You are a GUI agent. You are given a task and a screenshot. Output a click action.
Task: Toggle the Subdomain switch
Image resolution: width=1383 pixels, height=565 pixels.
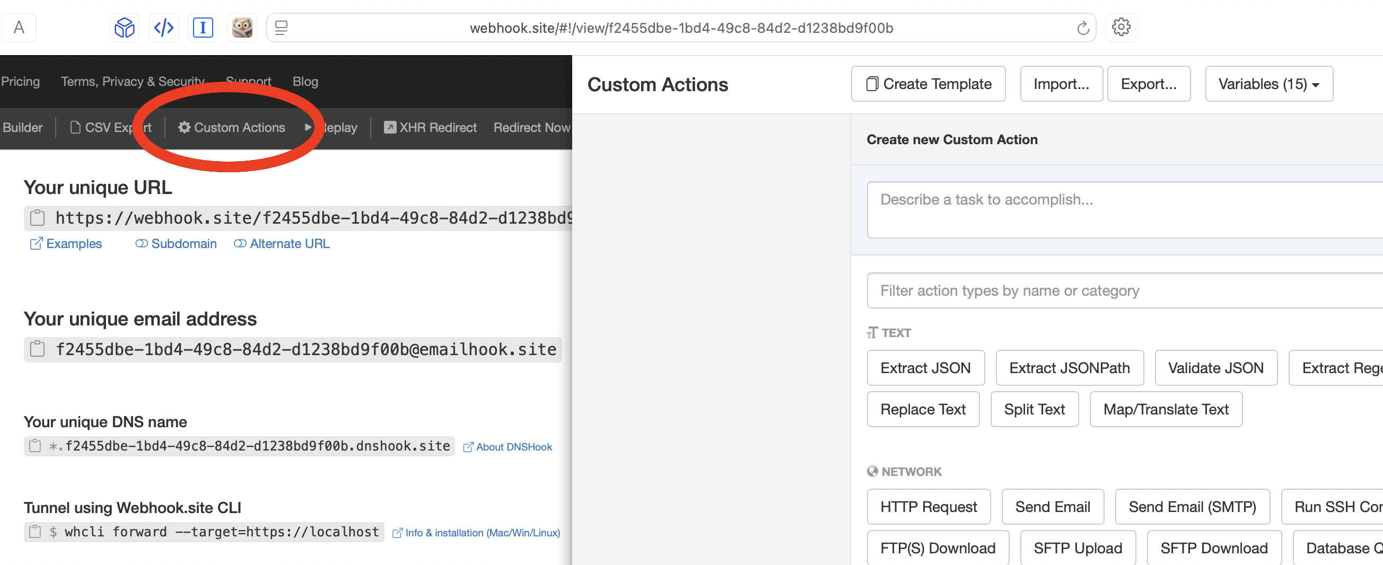[142, 244]
